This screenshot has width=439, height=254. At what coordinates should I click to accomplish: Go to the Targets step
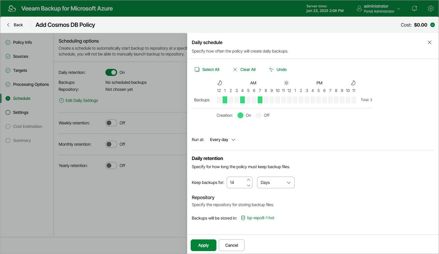point(20,70)
